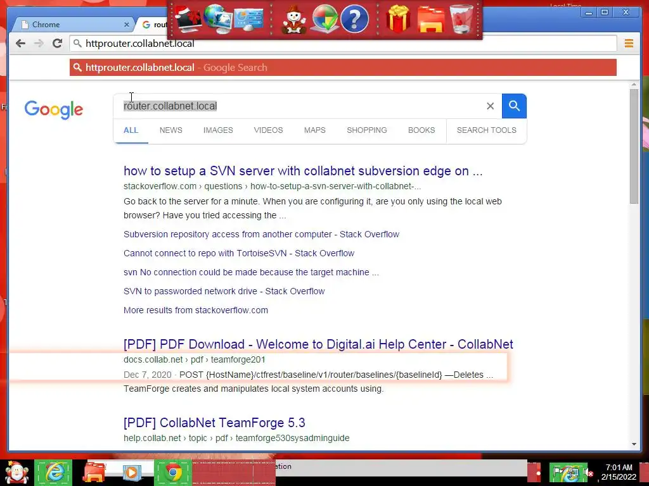This screenshot has width=649, height=486.
Task: Click the Chrome address bar
Action: 343,44
